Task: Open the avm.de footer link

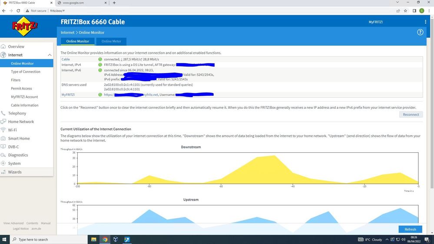Action: coord(36,229)
